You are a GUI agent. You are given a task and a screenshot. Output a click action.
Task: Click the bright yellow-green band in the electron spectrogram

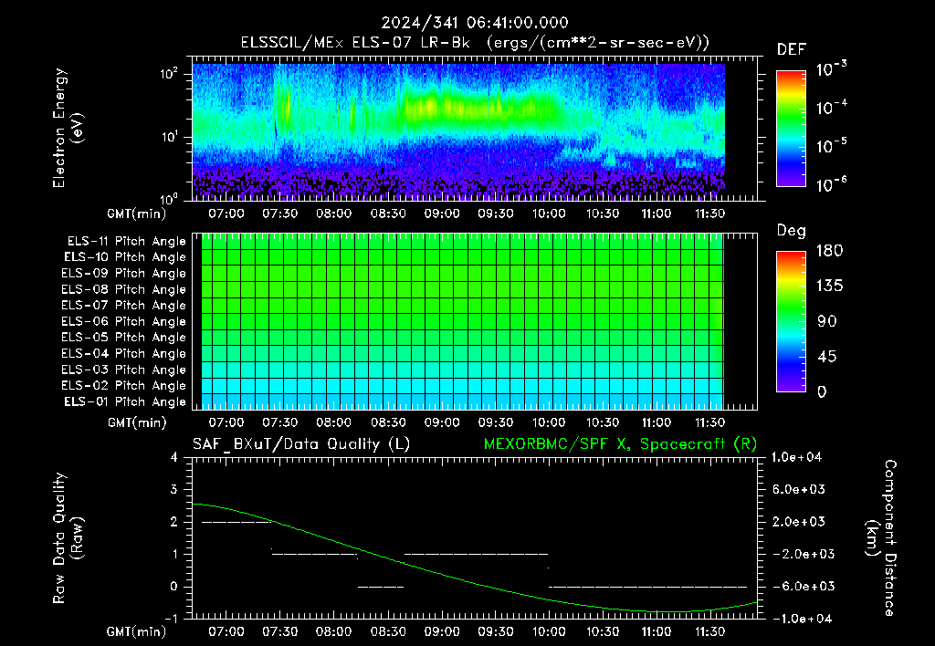point(480,108)
